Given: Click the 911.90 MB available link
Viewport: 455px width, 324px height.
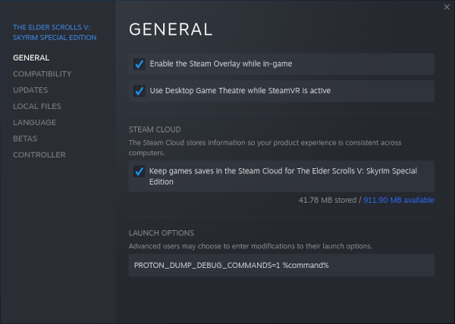Looking at the screenshot, I should (x=399, y=201).
